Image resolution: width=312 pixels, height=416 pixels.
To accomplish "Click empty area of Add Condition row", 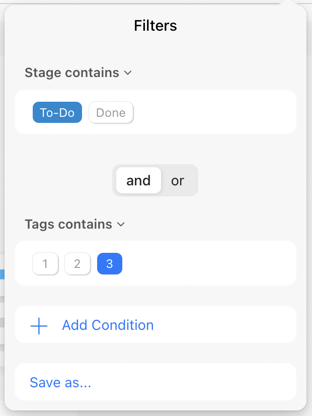I will (x=226, y=325).
